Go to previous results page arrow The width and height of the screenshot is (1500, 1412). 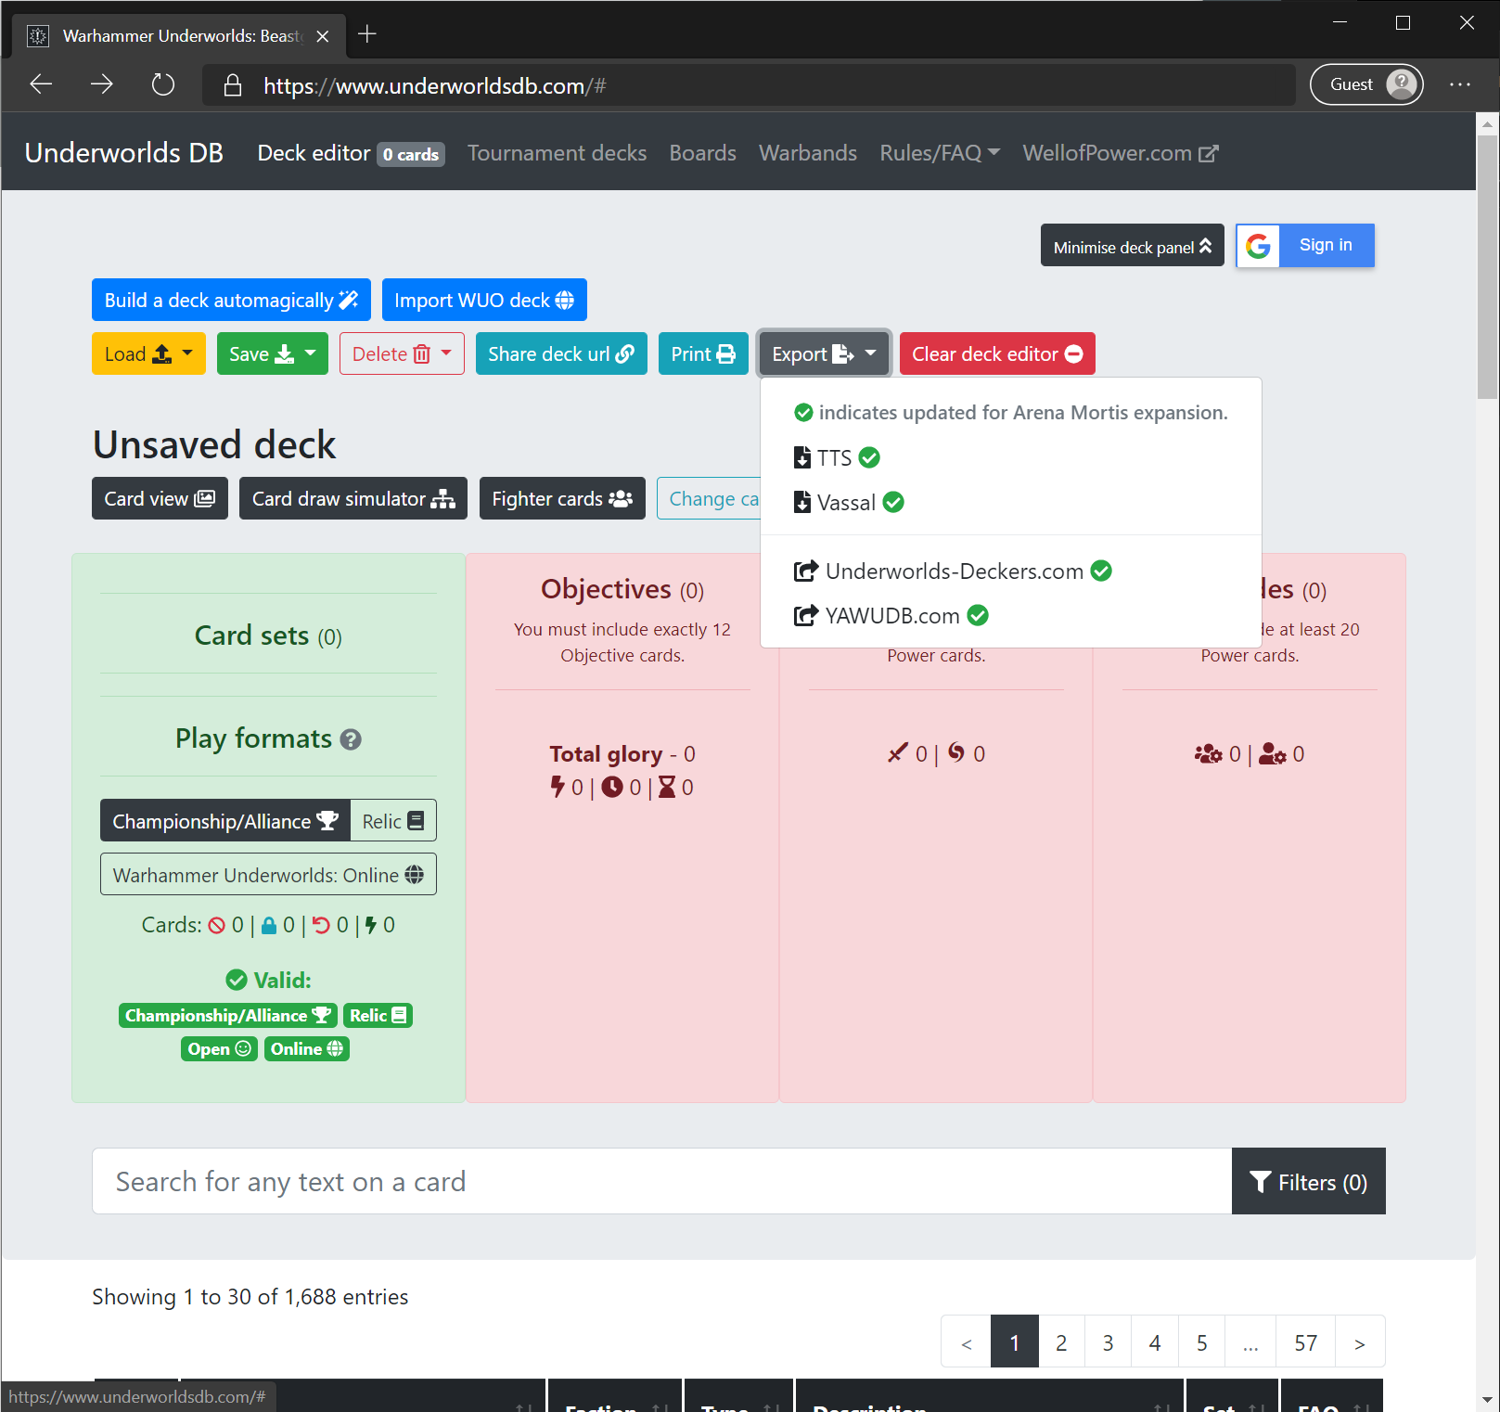[967, 1341]
